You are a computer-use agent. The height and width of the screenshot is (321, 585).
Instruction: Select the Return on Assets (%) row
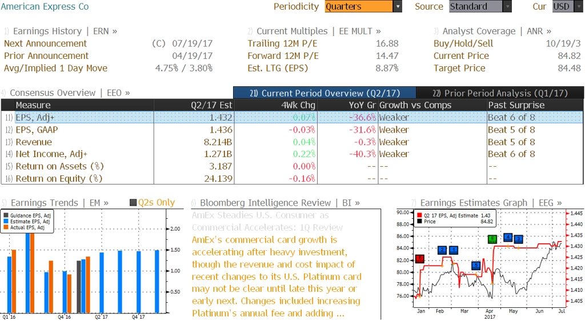pos(292,166)
